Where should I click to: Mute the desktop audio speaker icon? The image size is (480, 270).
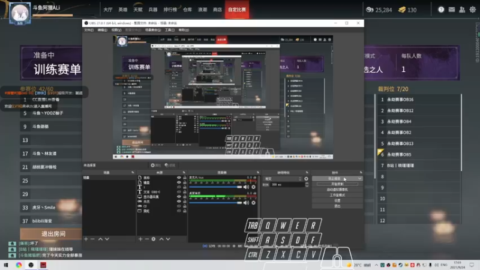(x=246, y=203)
